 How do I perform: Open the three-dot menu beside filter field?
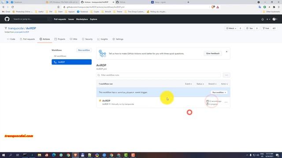pos(226,75)
